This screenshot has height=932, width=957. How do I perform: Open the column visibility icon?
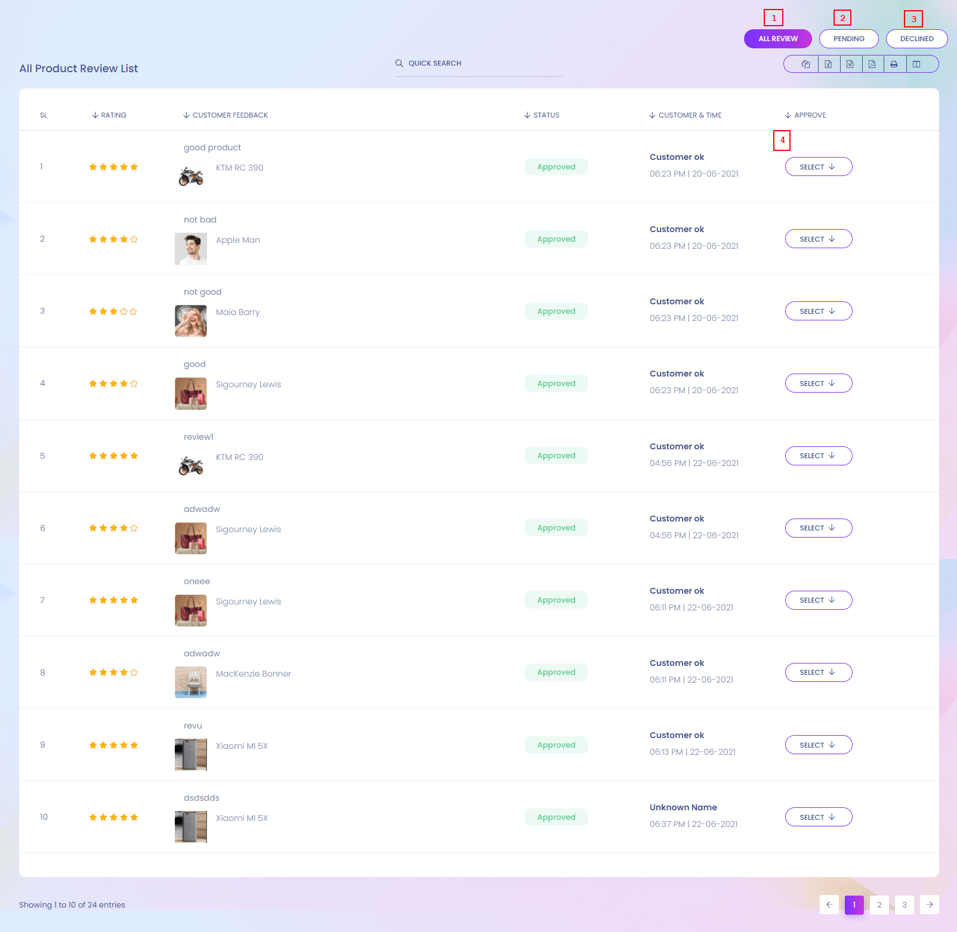click(916, 64)
